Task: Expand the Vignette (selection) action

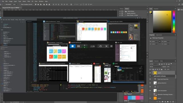Action: [126, 13]
